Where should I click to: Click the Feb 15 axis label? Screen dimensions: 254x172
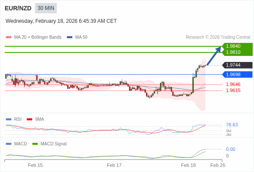click(35, 165)
